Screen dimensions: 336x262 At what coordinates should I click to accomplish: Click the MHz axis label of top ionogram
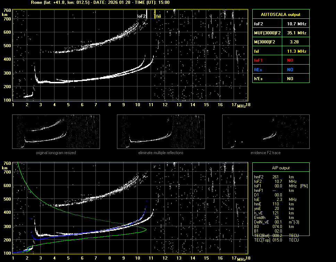pos(242,105)
